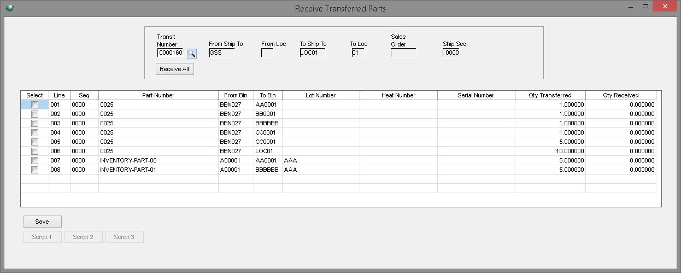Click the To Loc field showing 01

[358, 53]
